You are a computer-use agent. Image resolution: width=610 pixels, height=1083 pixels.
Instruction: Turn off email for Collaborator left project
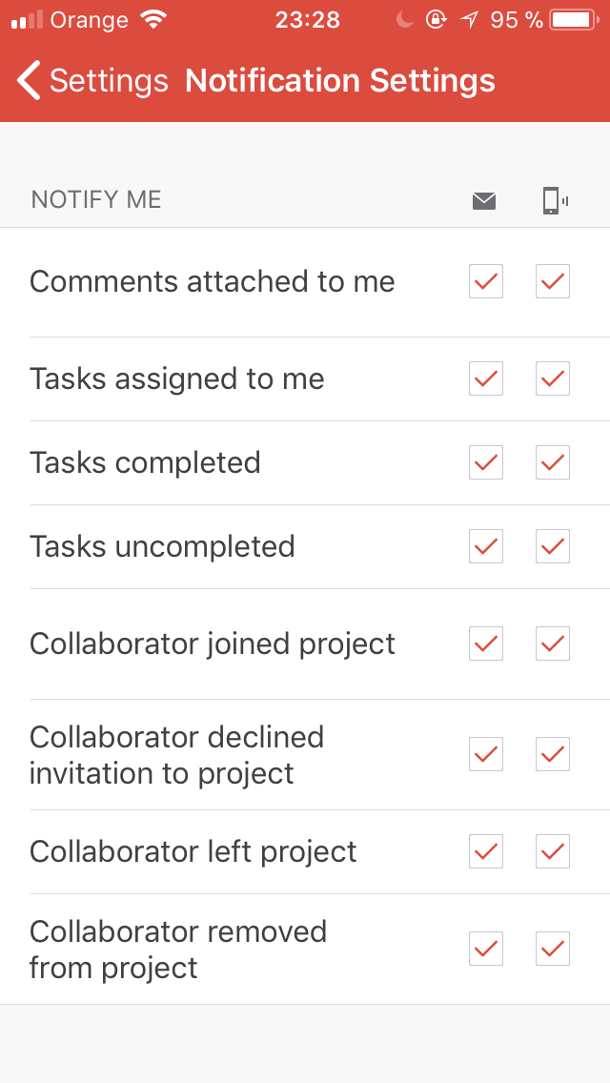click(x=486, y=851)
